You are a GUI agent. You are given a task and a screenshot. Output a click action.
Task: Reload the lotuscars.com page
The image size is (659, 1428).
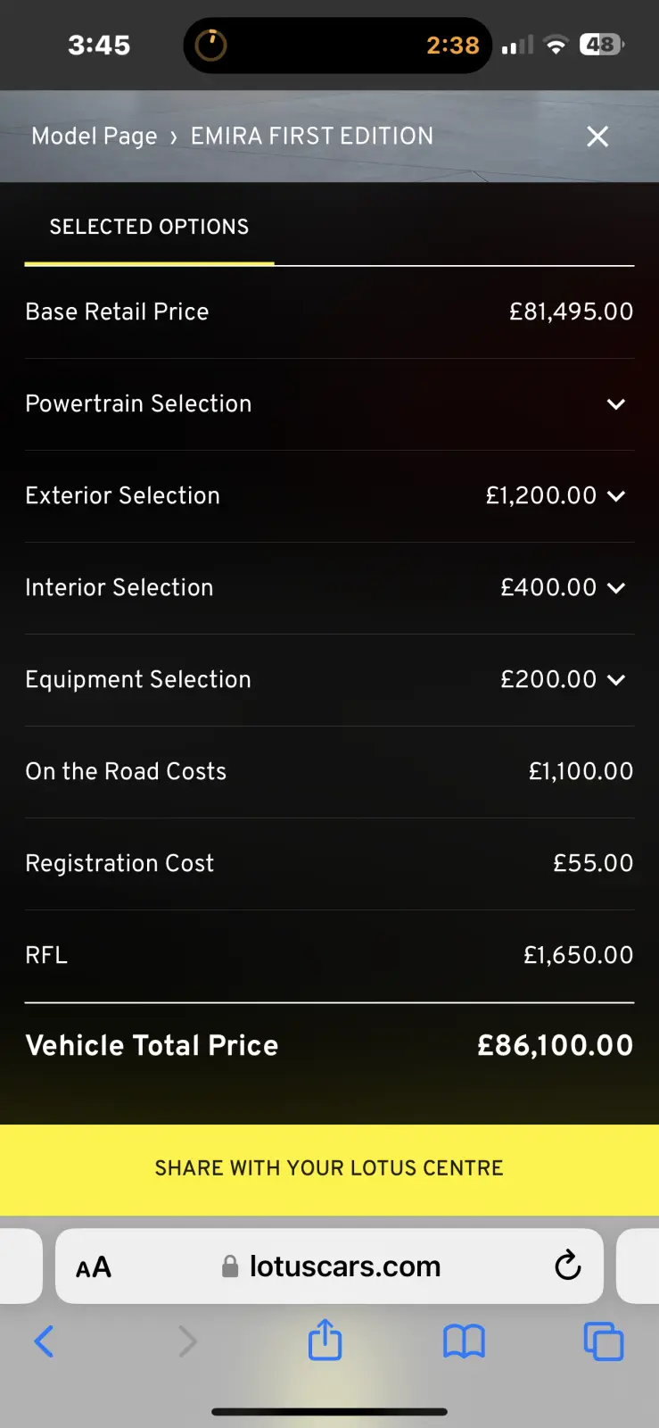[x=567, y=1266]
